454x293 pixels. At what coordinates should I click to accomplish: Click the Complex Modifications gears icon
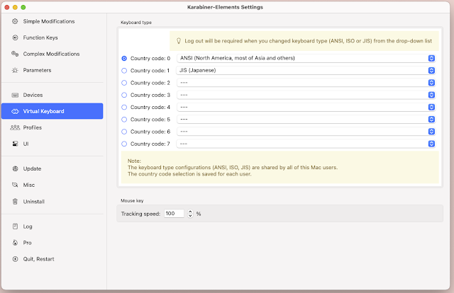pyautogui.click(x=16, y=54)
